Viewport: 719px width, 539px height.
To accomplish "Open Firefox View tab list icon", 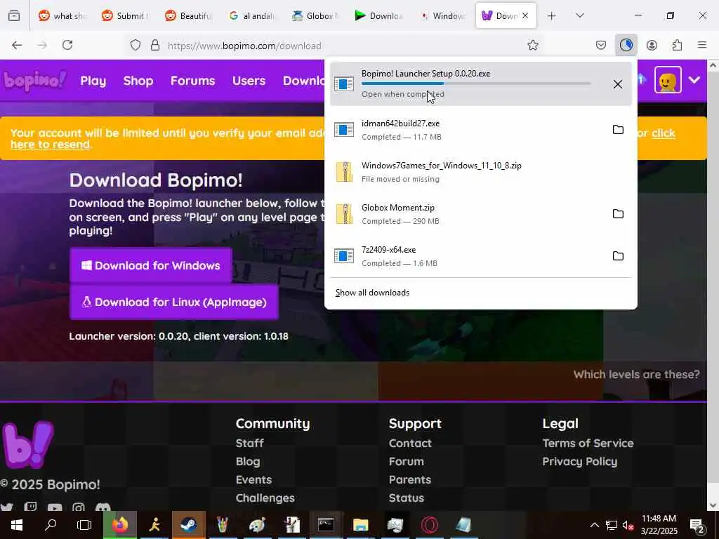I will pos(14,15).
